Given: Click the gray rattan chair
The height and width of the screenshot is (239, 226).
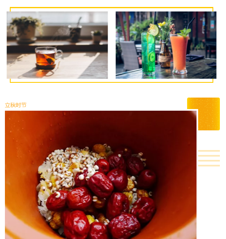Looking at the screenshot, I should [x=130, y=56].
